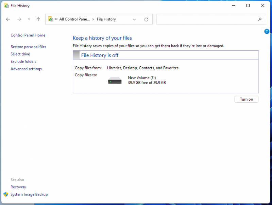Image resolution: width=272 pixels, height=205 pixels.
Task: Open Control Panel Home
Action: click(28, 35)
